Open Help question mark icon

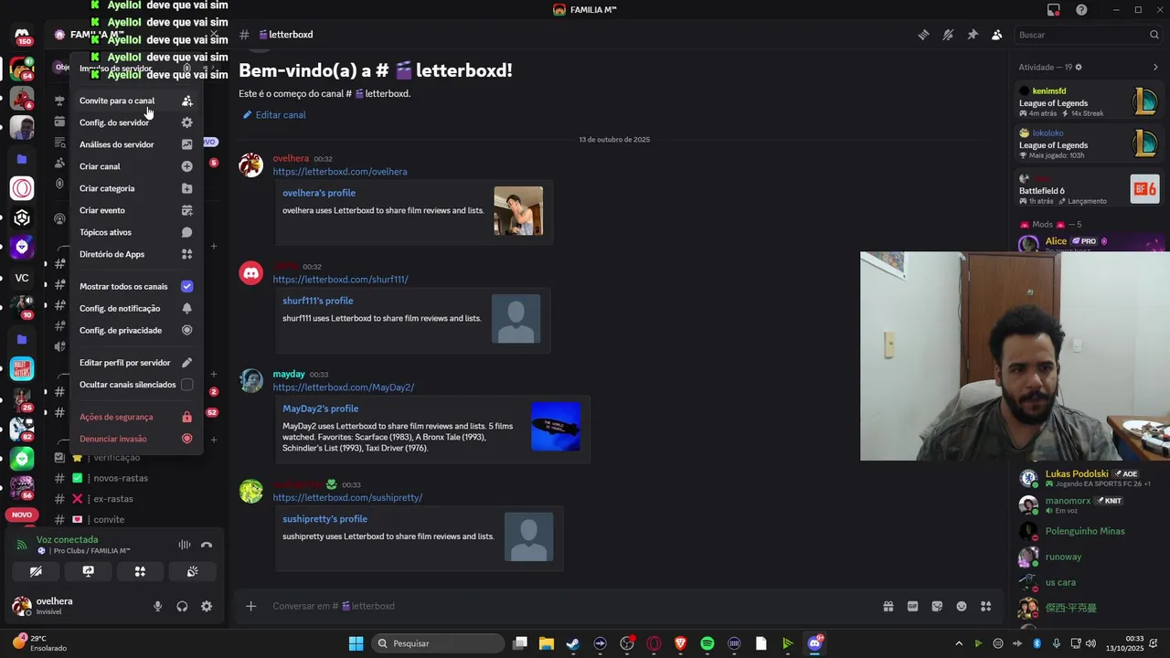1081,10
